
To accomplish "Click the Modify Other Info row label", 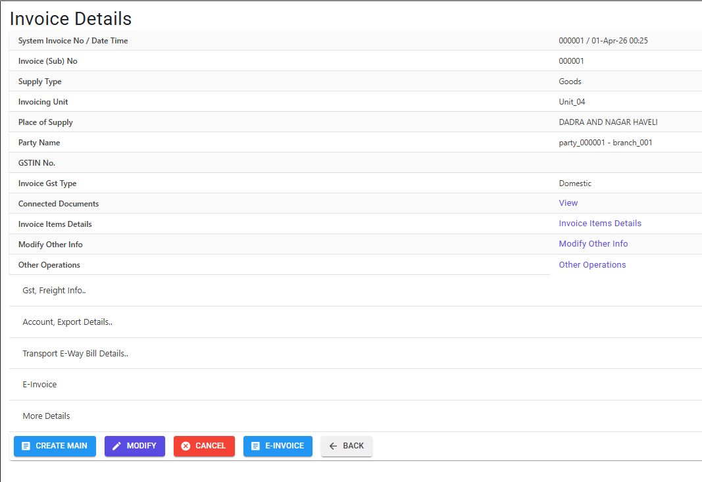I will click(x=51, y=245).
